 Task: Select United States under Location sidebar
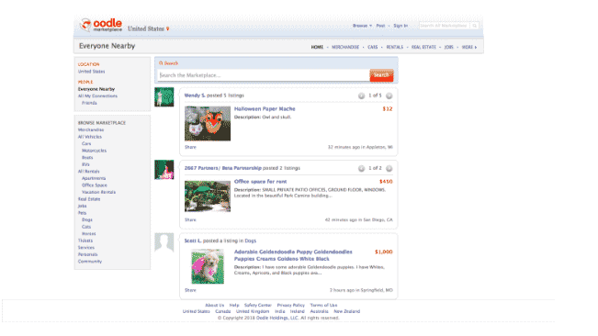click(x=92, y=72)
